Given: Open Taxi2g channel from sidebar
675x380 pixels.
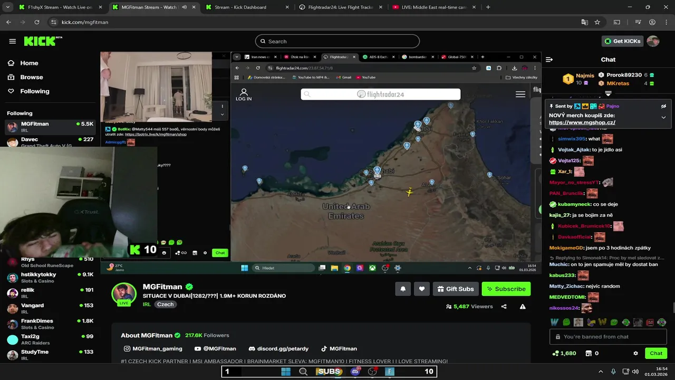Looking at the screenshot, I should (50, 339).
